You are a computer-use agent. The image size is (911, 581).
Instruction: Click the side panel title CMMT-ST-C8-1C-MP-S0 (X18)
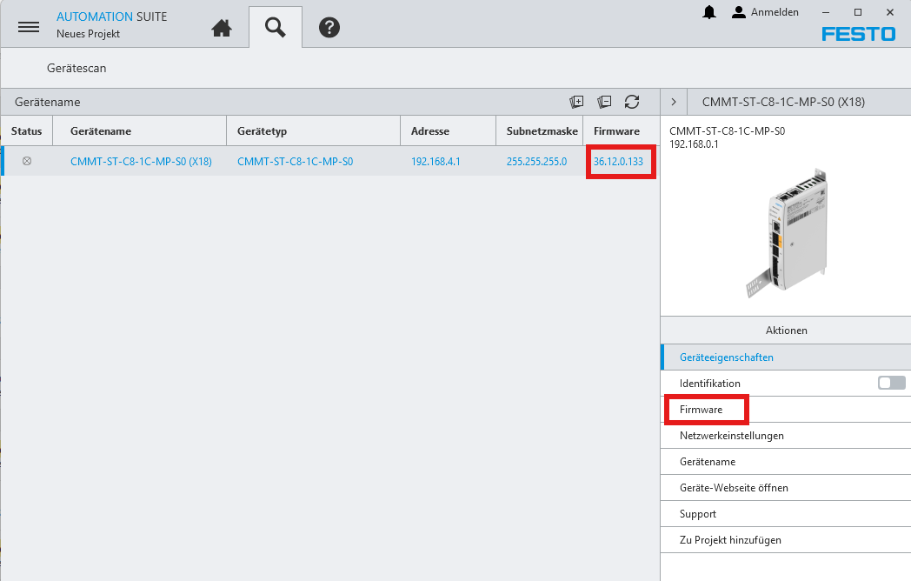pos(783,102)
